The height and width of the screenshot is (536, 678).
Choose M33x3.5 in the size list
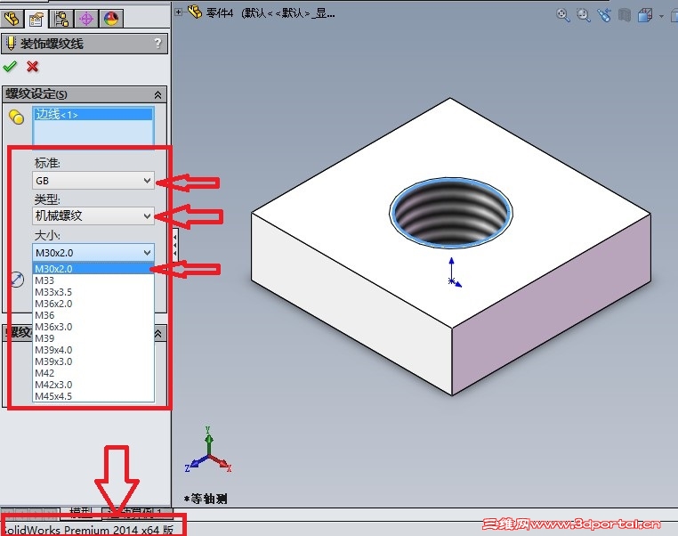93,292
